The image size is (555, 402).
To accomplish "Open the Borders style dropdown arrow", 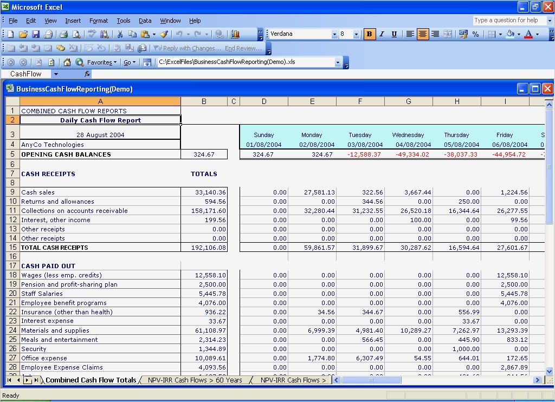I will [x=500, y=34].
